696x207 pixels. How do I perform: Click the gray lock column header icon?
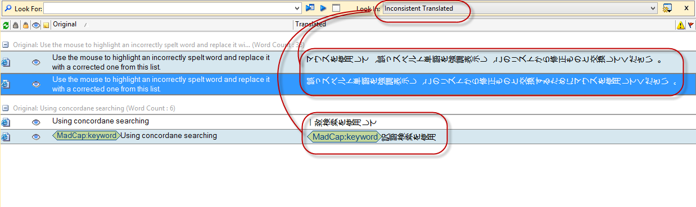point(16,25)
